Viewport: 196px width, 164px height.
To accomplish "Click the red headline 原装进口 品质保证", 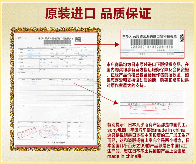I will click(98, 13).
